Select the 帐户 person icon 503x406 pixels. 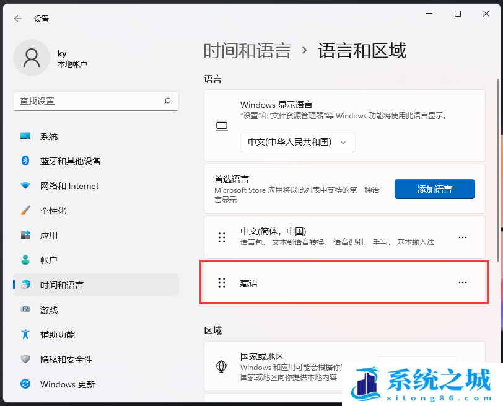pos(25,260)
